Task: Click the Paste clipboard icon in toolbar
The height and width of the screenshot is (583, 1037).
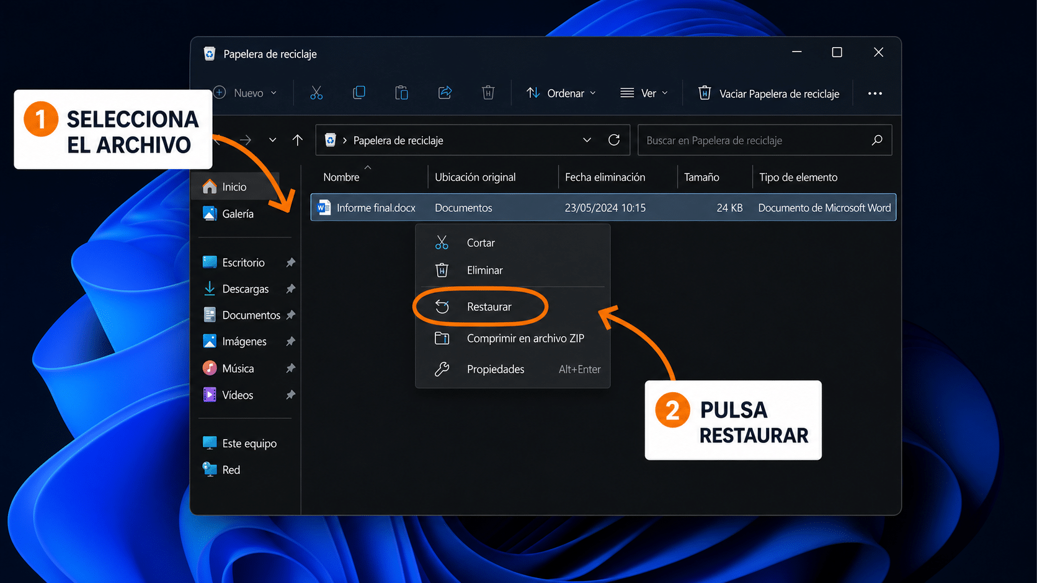Action: 402,93
